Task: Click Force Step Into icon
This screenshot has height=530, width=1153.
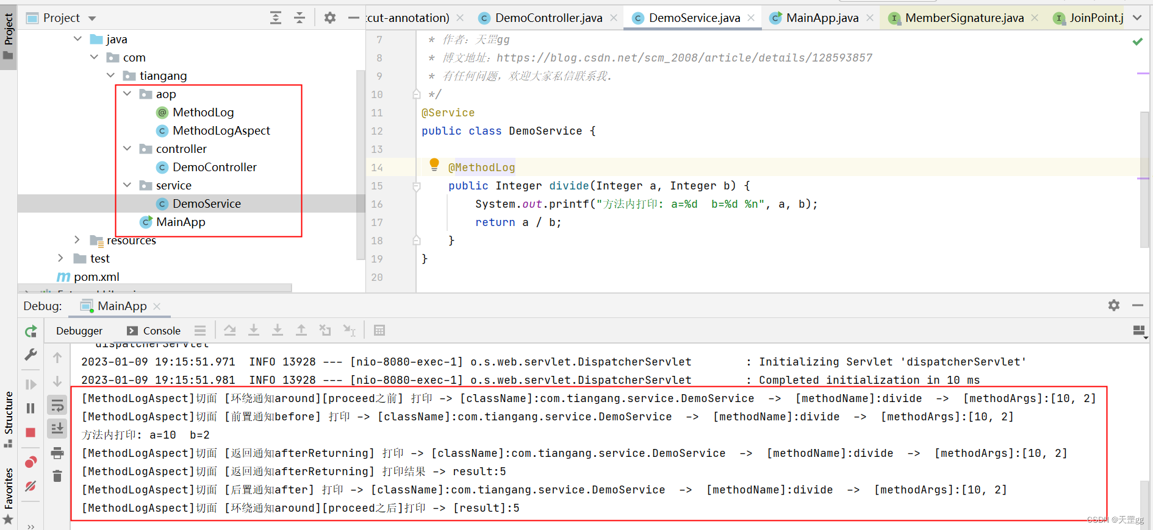Action: (x=278, y=331)
